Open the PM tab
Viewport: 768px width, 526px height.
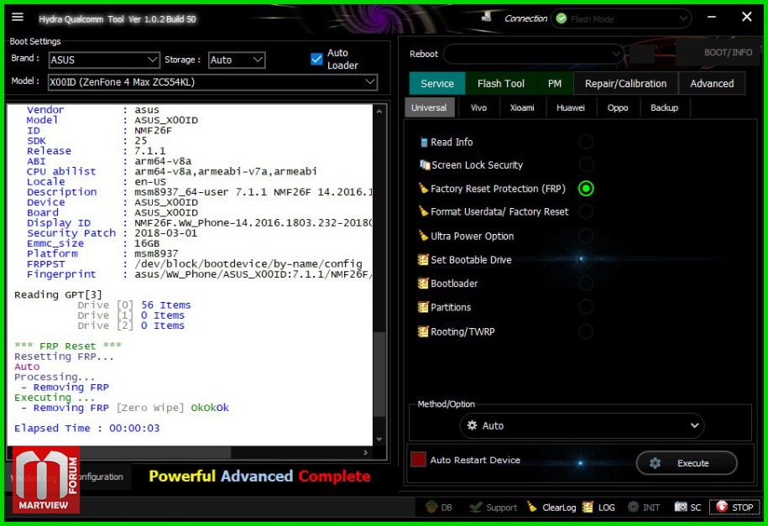(555, 83)
